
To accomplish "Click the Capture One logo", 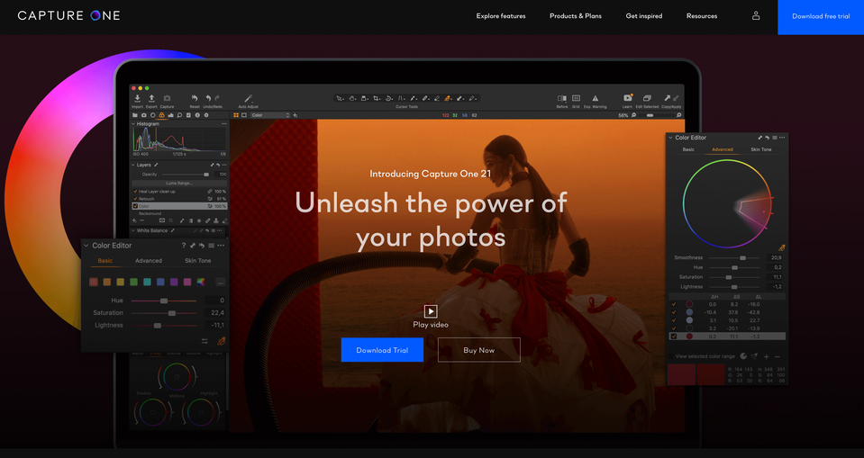I will [x=68, y=16].
